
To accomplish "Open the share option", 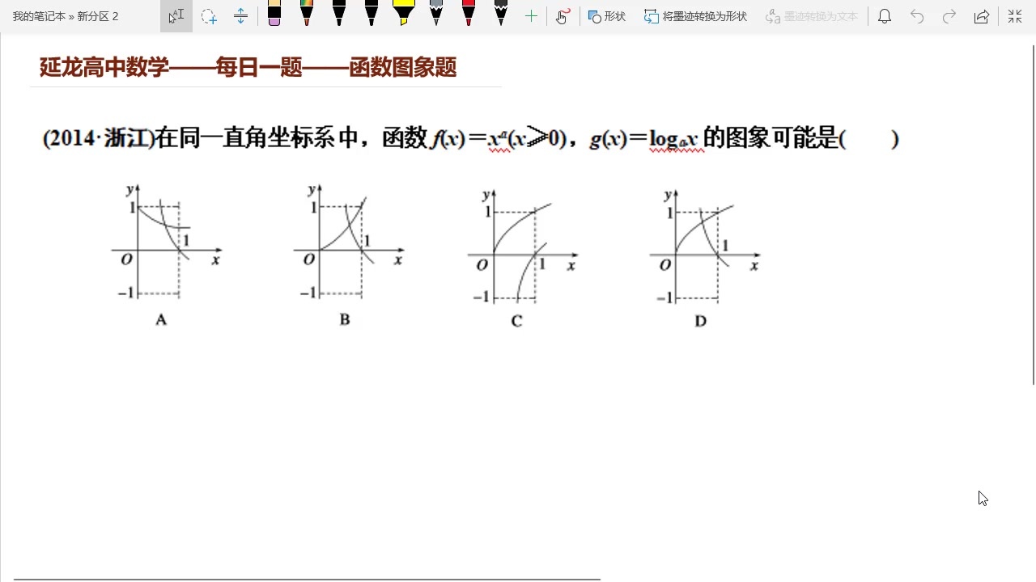I will tap(982, 16).
